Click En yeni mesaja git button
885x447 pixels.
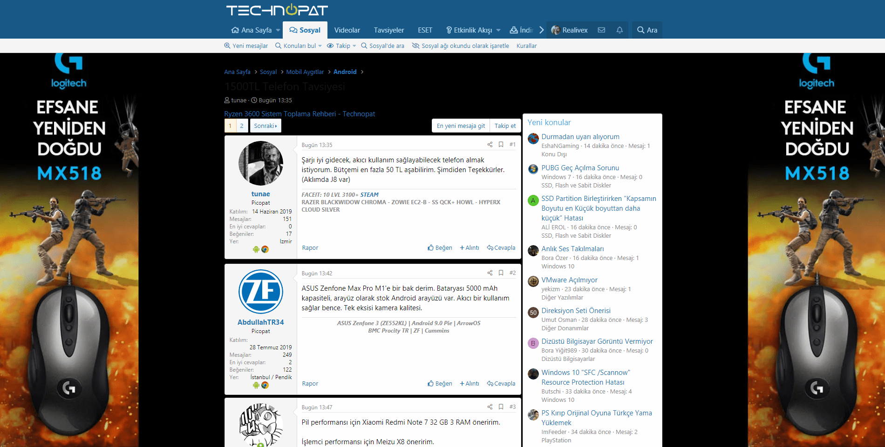[x=461, y=126]
